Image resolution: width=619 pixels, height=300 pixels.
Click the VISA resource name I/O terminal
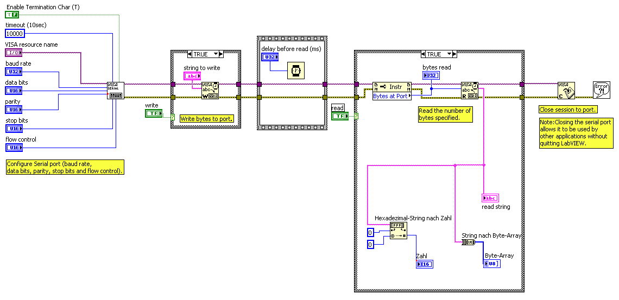pos(14,53)
